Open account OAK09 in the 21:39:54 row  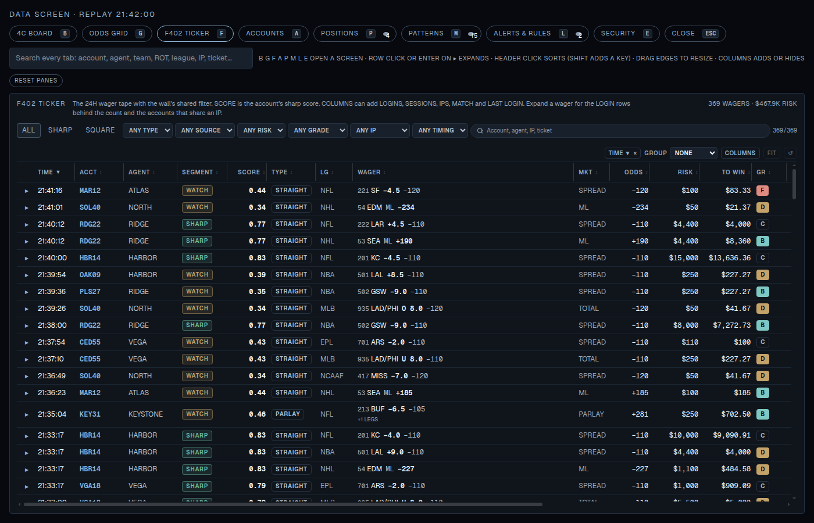[90, 275]
